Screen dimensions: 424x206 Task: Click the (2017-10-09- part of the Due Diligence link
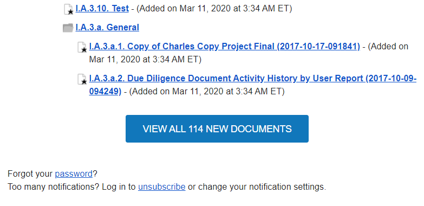click(x=391, y=79)
